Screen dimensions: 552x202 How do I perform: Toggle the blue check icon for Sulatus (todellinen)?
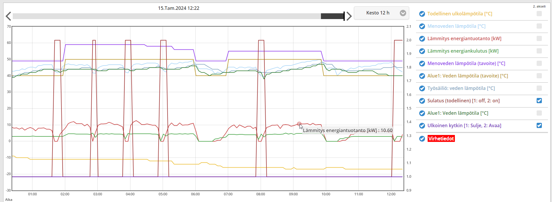pyautogui.click(x=422, y=101)
